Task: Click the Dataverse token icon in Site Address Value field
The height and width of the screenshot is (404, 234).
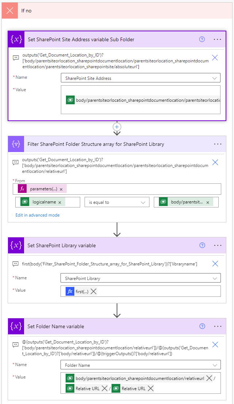Action: 70,100
